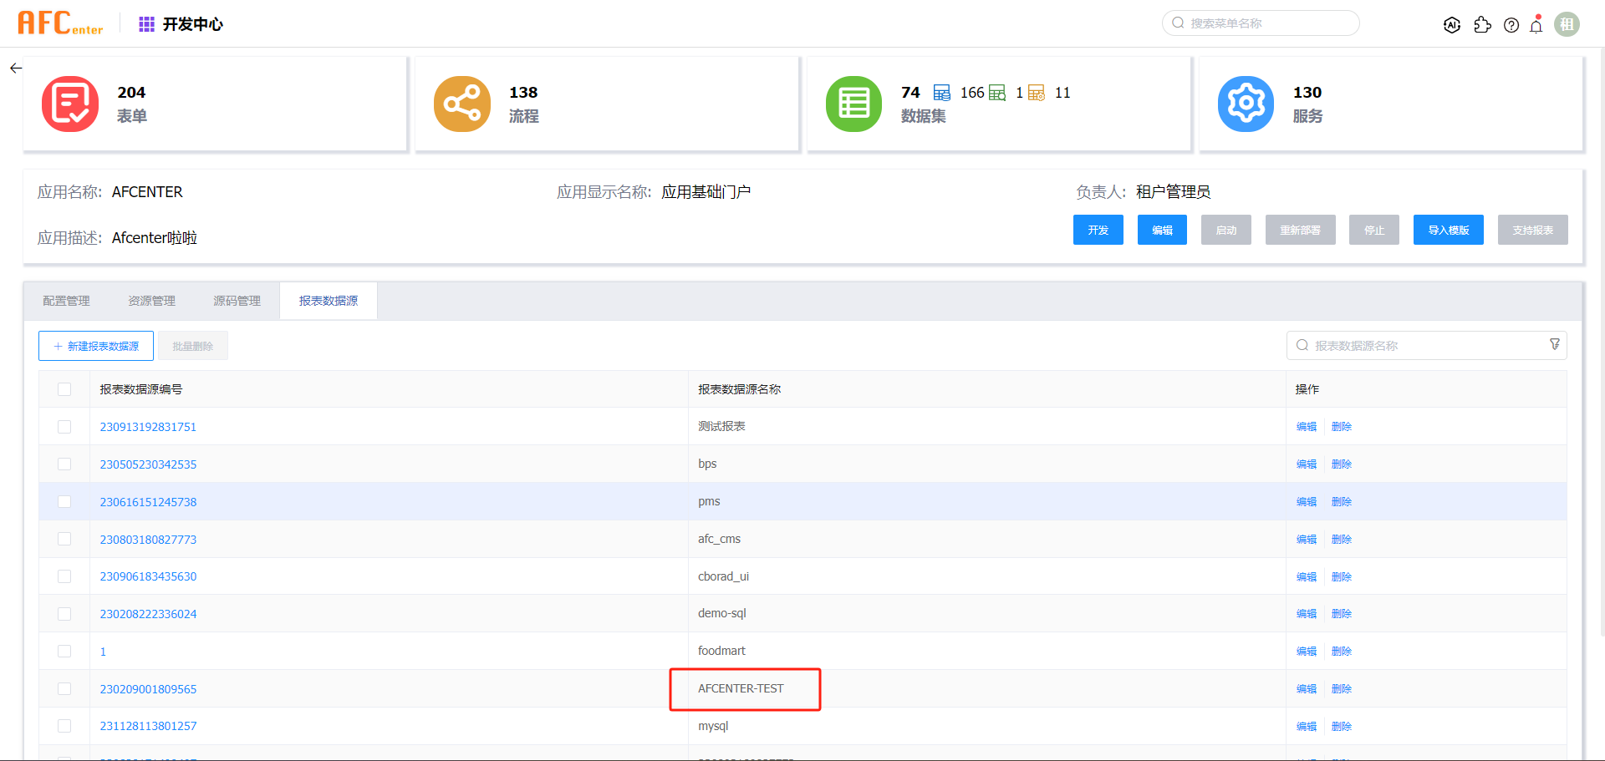Switch to the 配置管理 tab

(x=66, y=301)
